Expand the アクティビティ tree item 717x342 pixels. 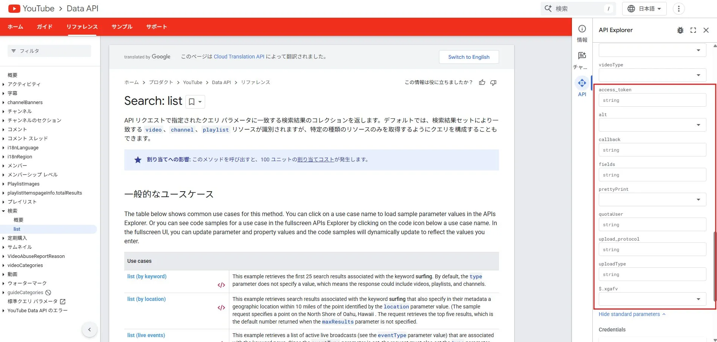tap(3, 84)
